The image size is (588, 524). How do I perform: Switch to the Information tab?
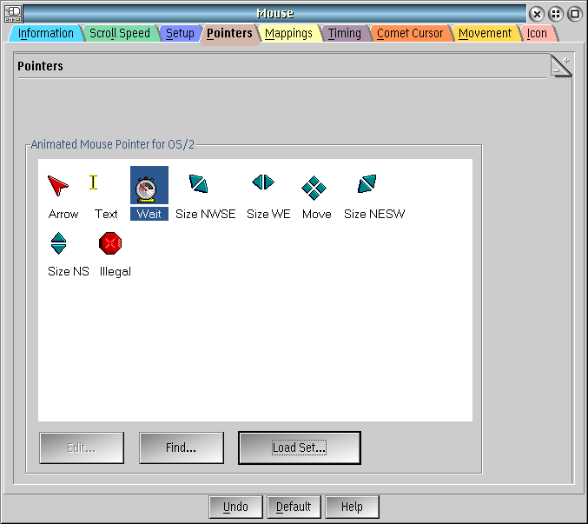(x=46, y=33)
